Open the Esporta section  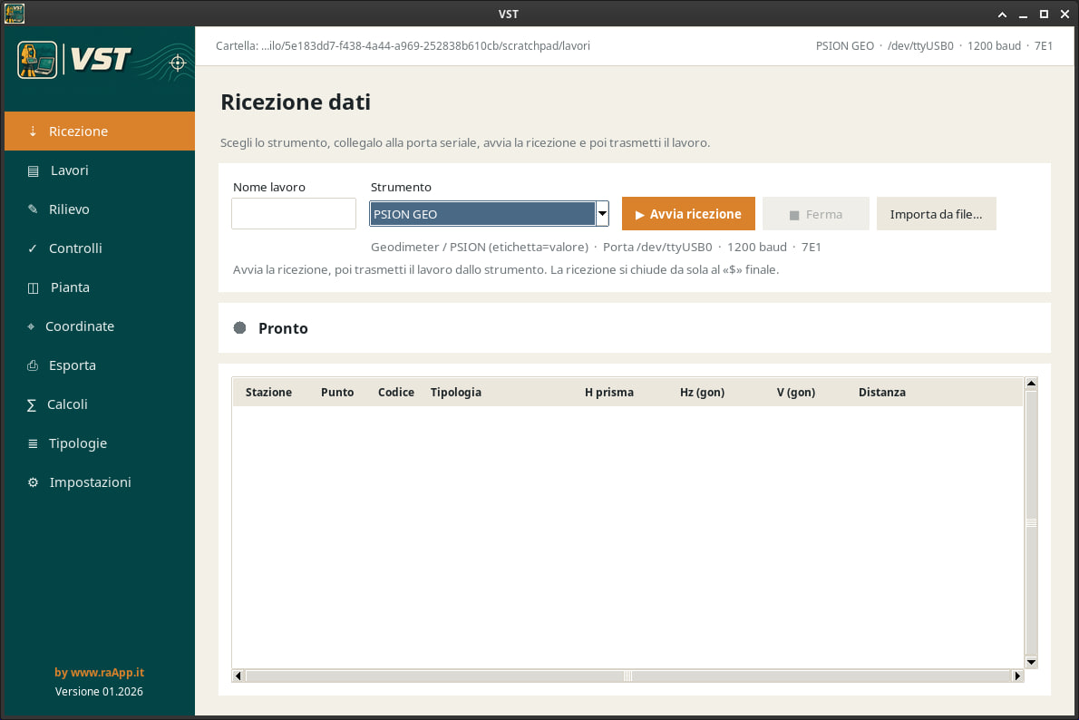(x=100, y=365)
